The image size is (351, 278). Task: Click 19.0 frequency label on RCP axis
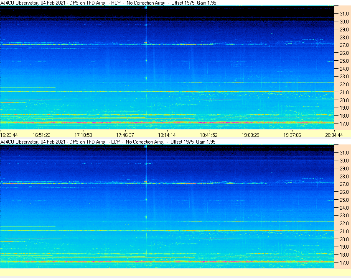(344, 108)
